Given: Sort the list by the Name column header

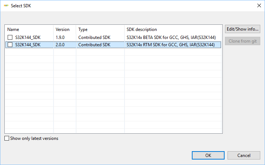Looking at the screenshot, I should pos(29,30).
